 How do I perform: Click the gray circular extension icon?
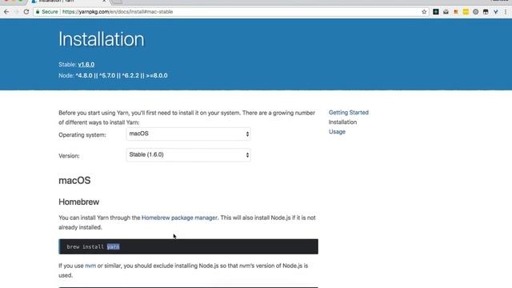coord(476,12)
